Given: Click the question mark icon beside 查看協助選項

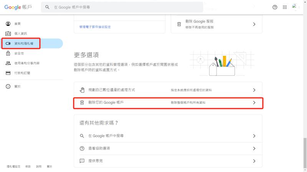Looking at the screenshot, I should point(82,148).
